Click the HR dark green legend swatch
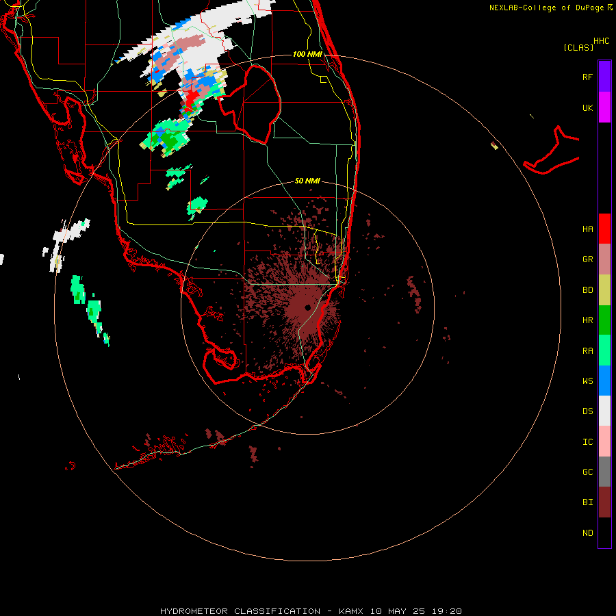 pyautogui.click(x=604, y=320)
